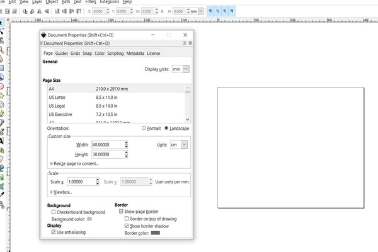The width and height of the screenshot is (378, 252).
Task: Select the Pen Bezier tool
Action: (x=2, y=122)
